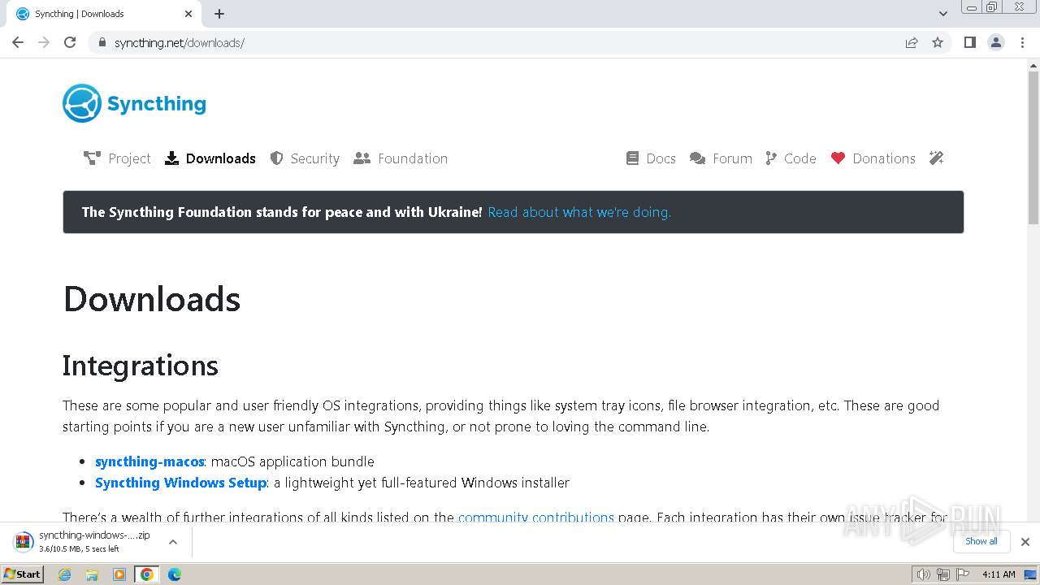Image resolution: width=1040 pixels, height=585 pixels.
Task: Expand options for syncthing-windows zip download
Action: [172, 542]
